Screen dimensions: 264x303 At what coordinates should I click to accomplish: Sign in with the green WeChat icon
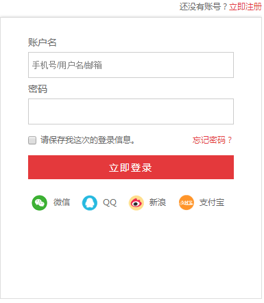tap(39, 202)
